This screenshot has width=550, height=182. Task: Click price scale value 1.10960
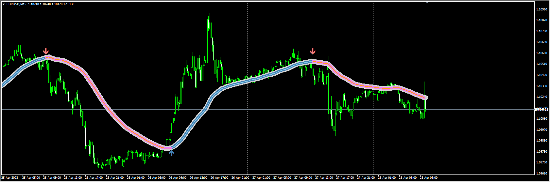[542, 9]
